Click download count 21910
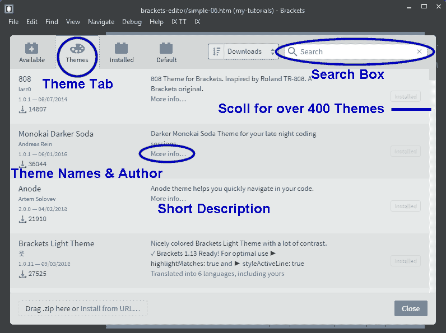Viewport: 446px width, 333px height. click(38, 219)
